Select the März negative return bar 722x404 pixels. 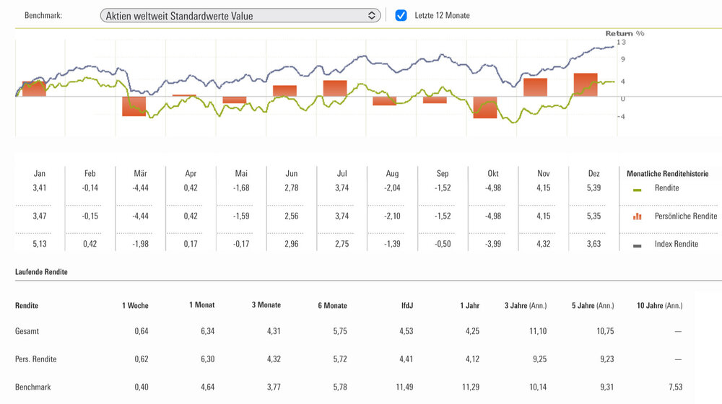point(134,105)
